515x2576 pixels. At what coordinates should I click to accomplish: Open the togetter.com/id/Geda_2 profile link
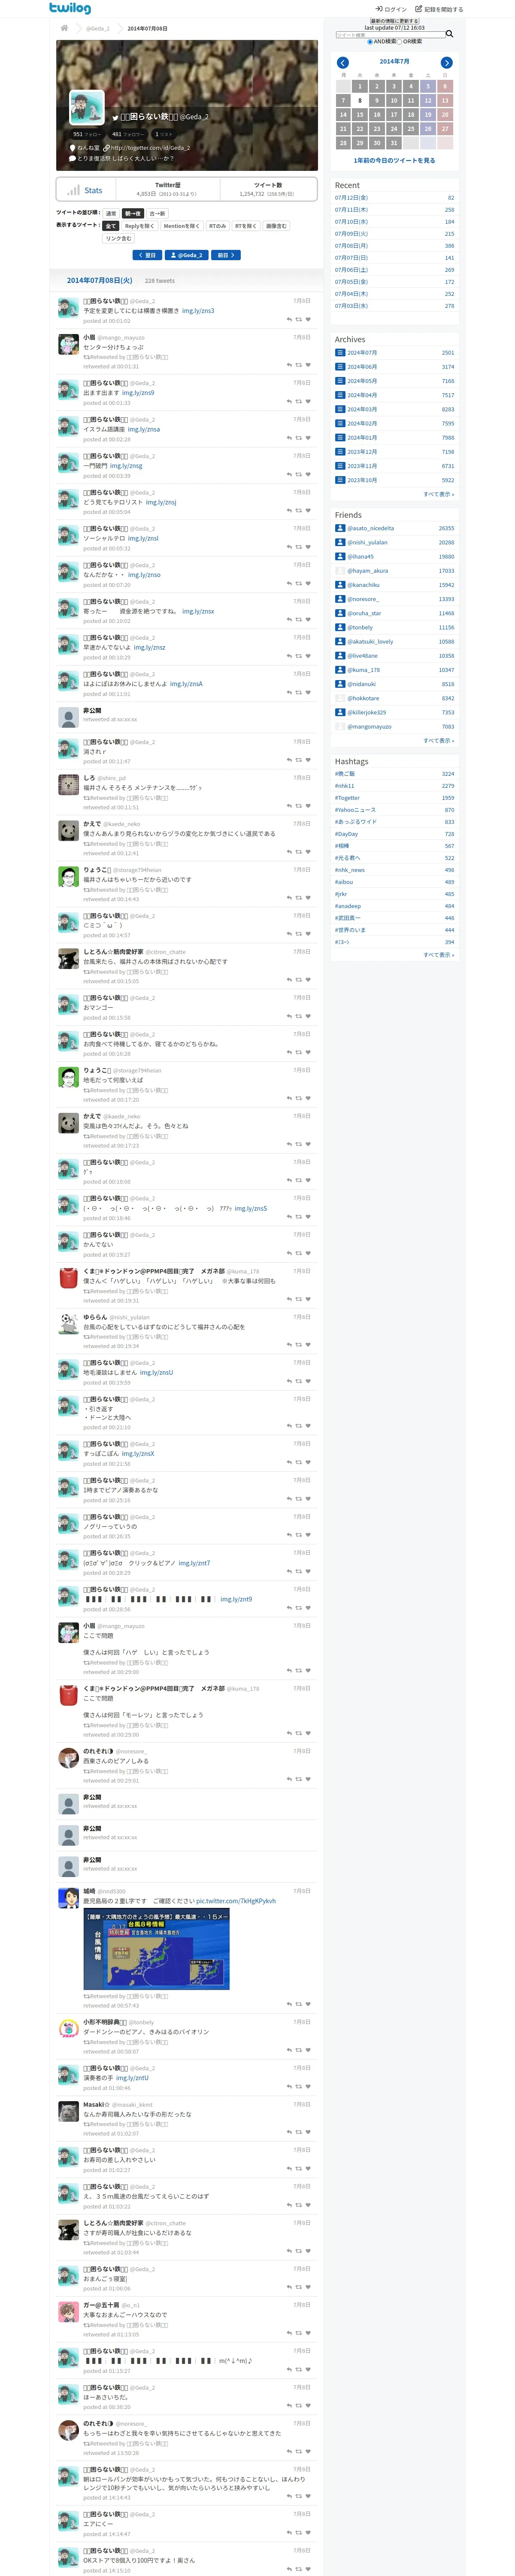[150, 148]
